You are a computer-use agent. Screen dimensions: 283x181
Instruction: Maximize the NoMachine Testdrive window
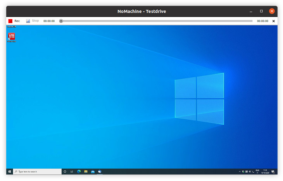(261, 11)
